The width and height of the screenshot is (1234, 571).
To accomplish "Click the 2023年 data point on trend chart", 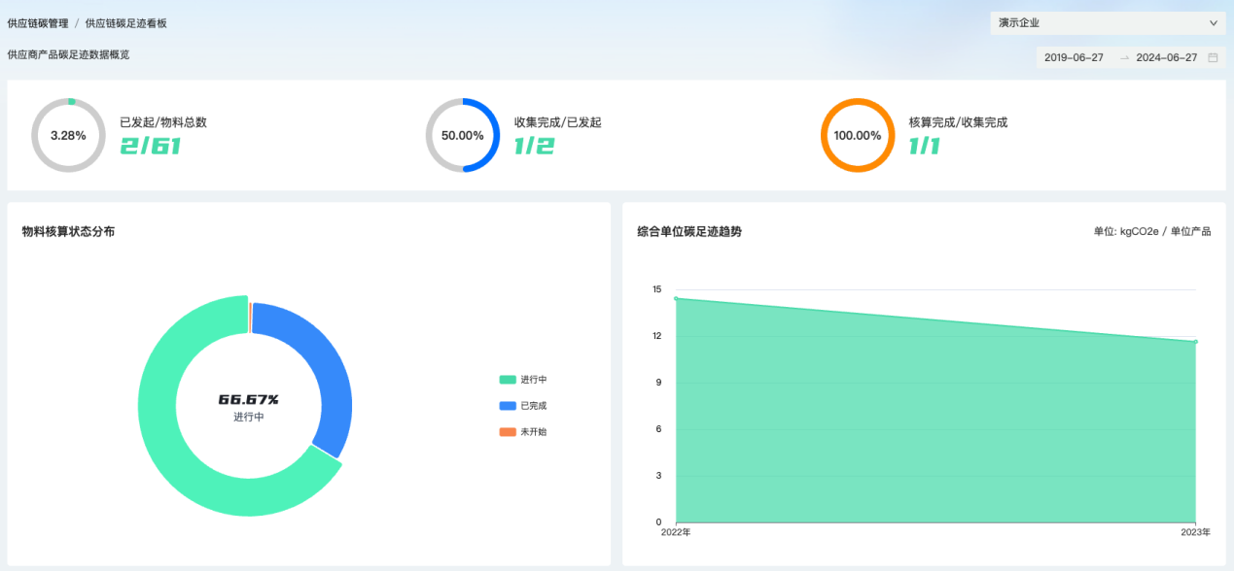I will pos(1195,342).
